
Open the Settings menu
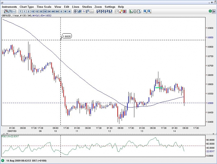tap(110, 7)
